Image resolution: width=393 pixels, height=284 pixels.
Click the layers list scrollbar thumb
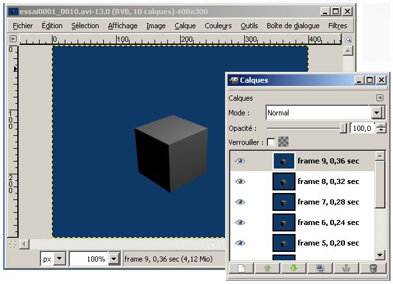tap(380, 185)
